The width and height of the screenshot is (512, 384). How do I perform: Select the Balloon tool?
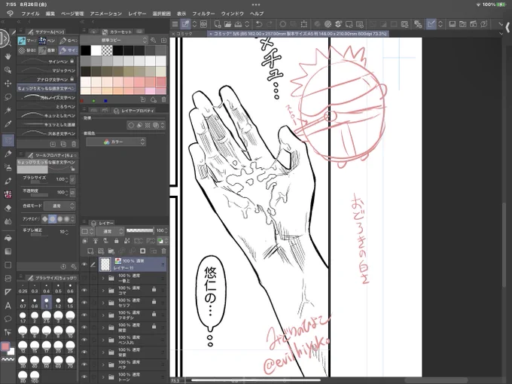[8, 318]
